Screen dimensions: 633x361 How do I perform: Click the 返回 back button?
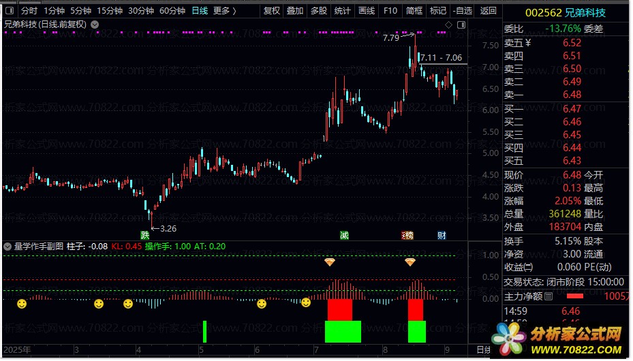(x=489, y=11)
